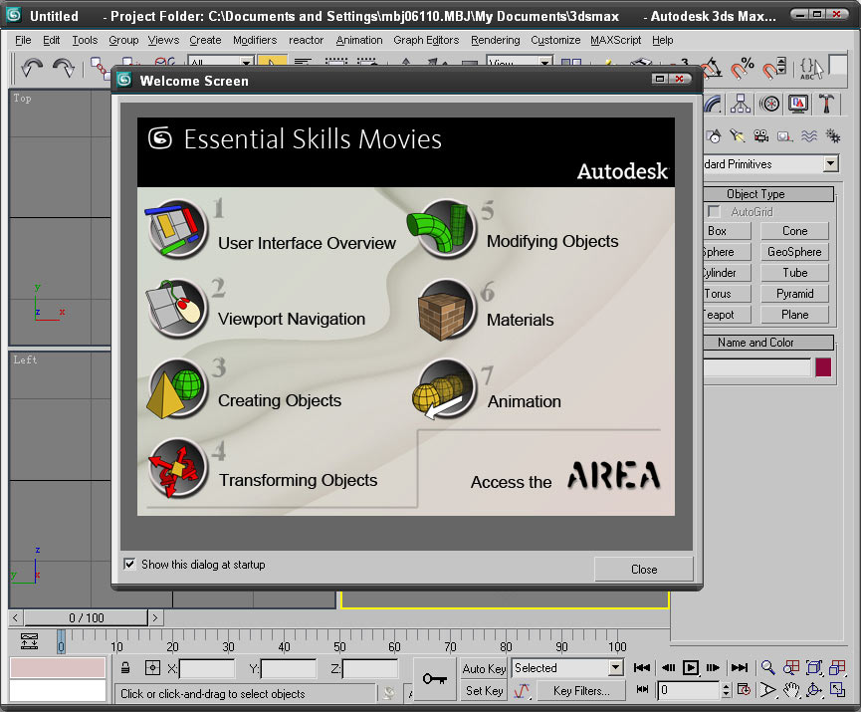This screenshot has width=861, height=712.
Task: Create a Cone primitive button
Action: click(794, 231)
